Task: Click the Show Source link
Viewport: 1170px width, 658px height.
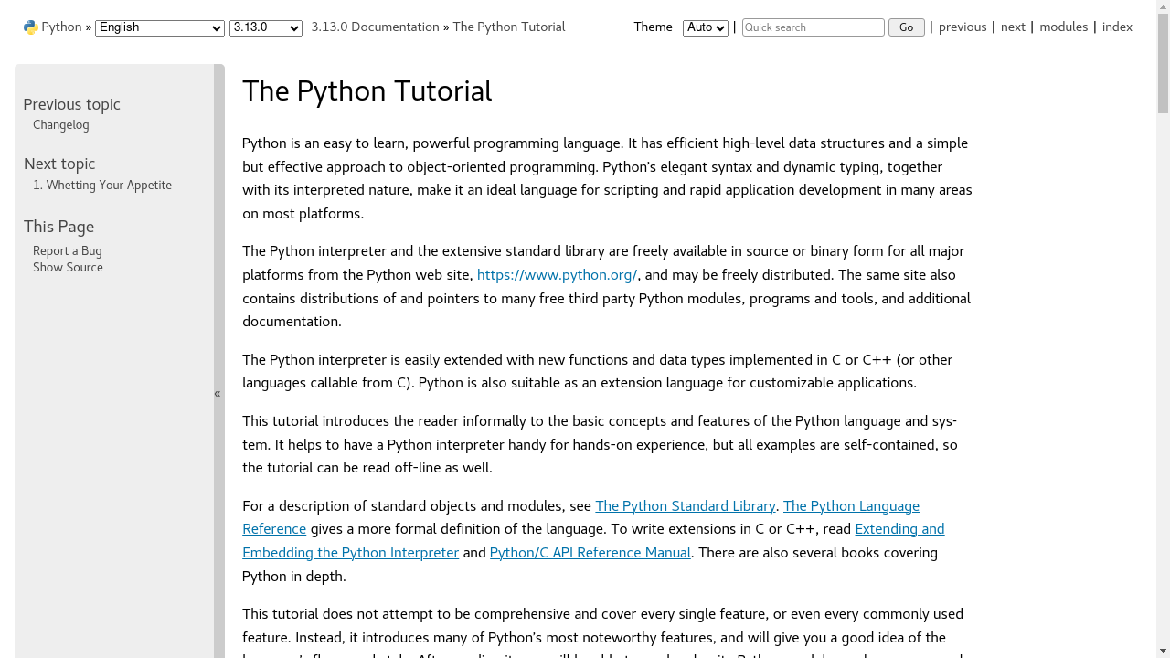Action: (68, 268)
